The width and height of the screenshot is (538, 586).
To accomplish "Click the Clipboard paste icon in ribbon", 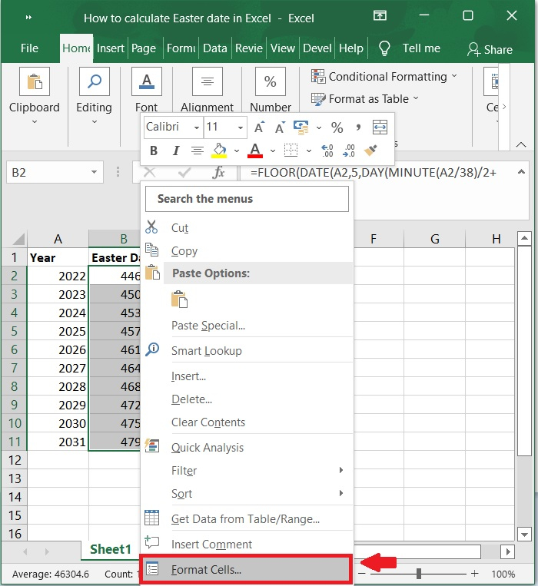I will [35, 81].
